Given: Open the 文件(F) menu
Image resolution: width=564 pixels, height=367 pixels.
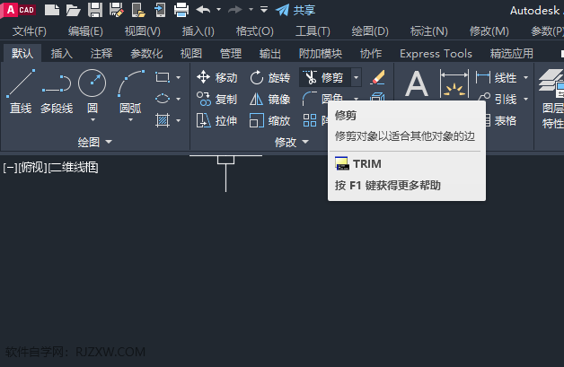Looking at the screenshot, I should 30,31.
